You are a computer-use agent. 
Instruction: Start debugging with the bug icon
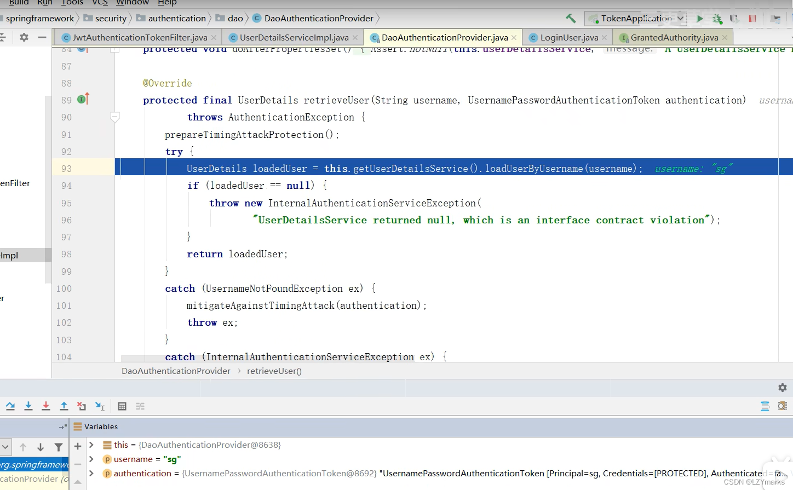point(717,19)
